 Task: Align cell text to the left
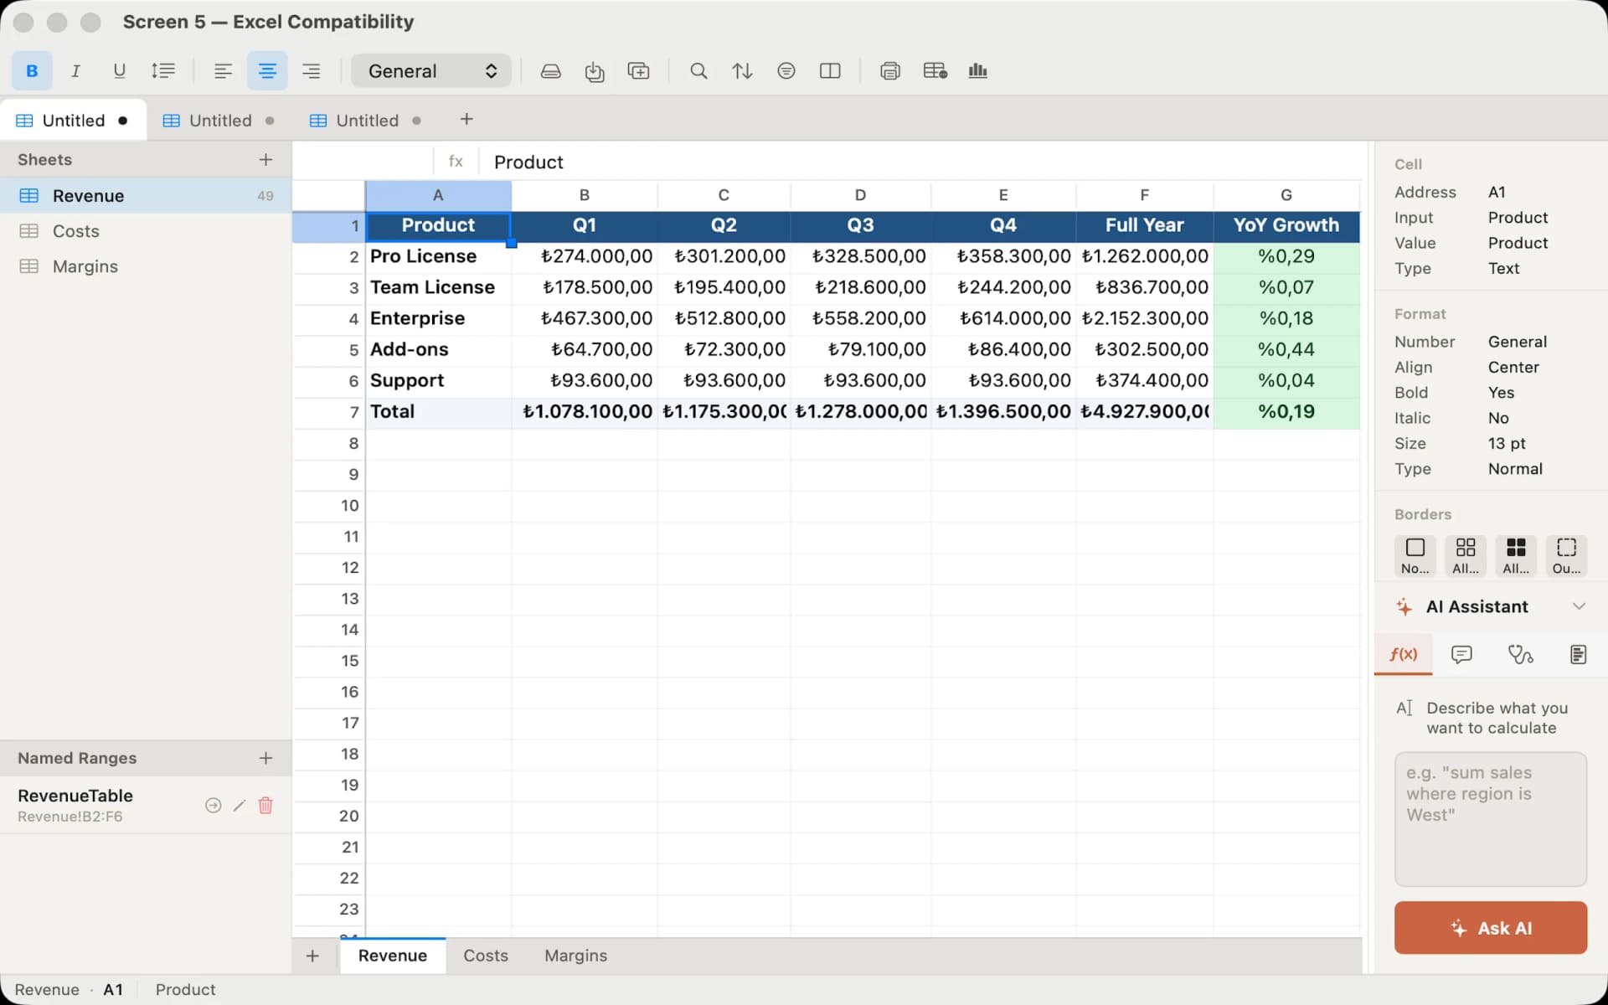223,71
